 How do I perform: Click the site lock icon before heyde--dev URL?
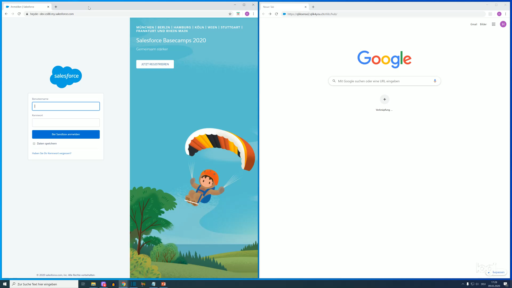click(27, 14)
